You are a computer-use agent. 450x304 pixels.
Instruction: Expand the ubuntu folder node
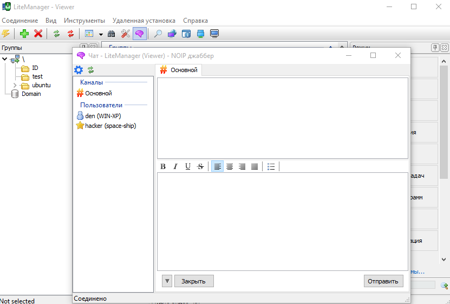click(x=15, y=85)
